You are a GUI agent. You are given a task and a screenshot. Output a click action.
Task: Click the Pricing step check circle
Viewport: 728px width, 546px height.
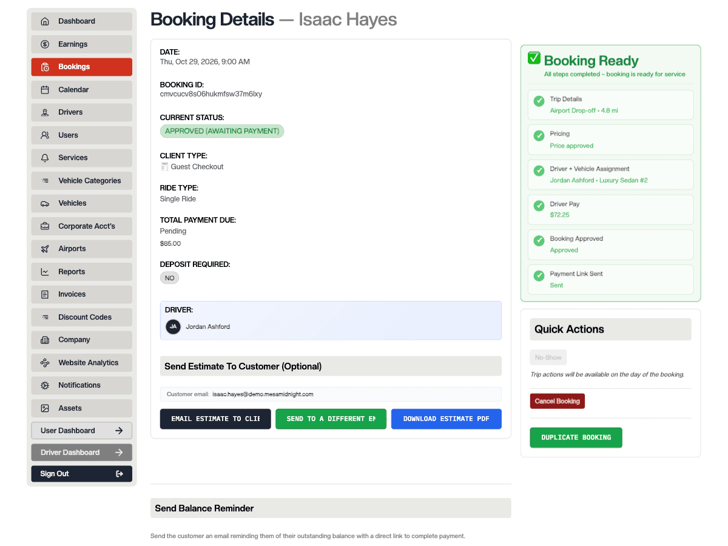(539, 136)
